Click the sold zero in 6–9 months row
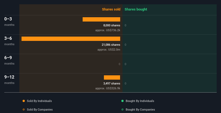Screen dimensions: 221x113 pos(120,64)
